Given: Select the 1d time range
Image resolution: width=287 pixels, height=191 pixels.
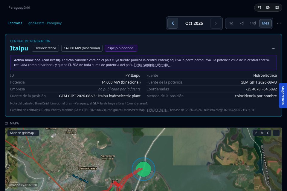Looking at the screenshot, I should 231,23.
